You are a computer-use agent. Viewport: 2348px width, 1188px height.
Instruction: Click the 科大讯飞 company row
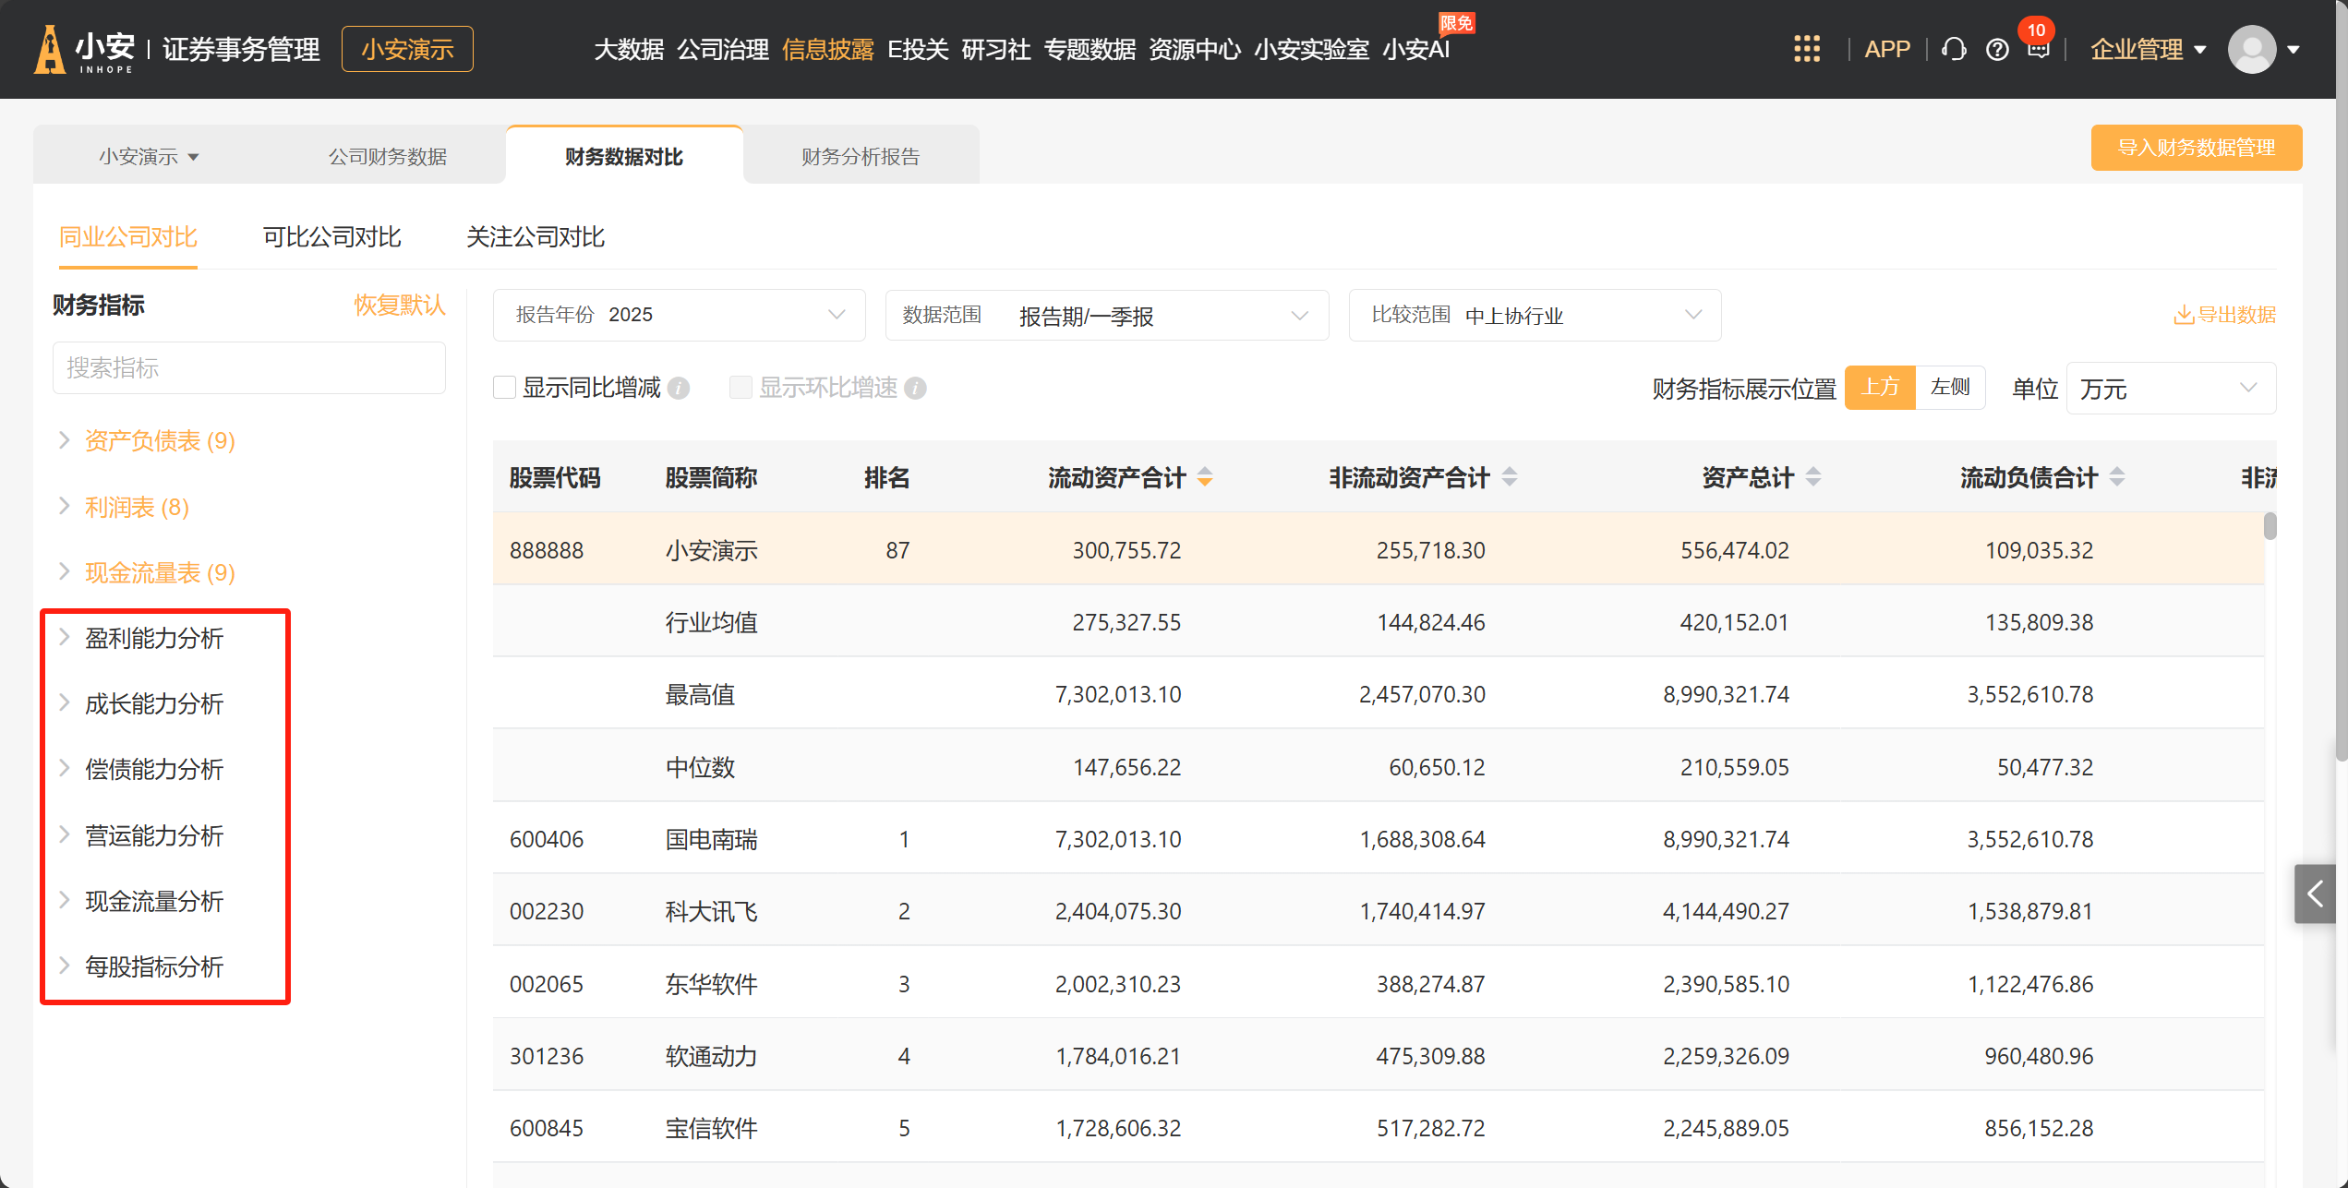pos(1379,911)
